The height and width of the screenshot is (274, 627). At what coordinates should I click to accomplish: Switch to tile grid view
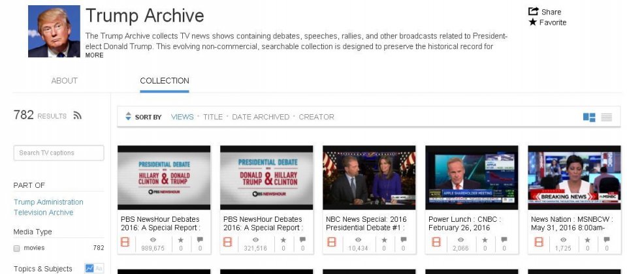pos(589,117)
